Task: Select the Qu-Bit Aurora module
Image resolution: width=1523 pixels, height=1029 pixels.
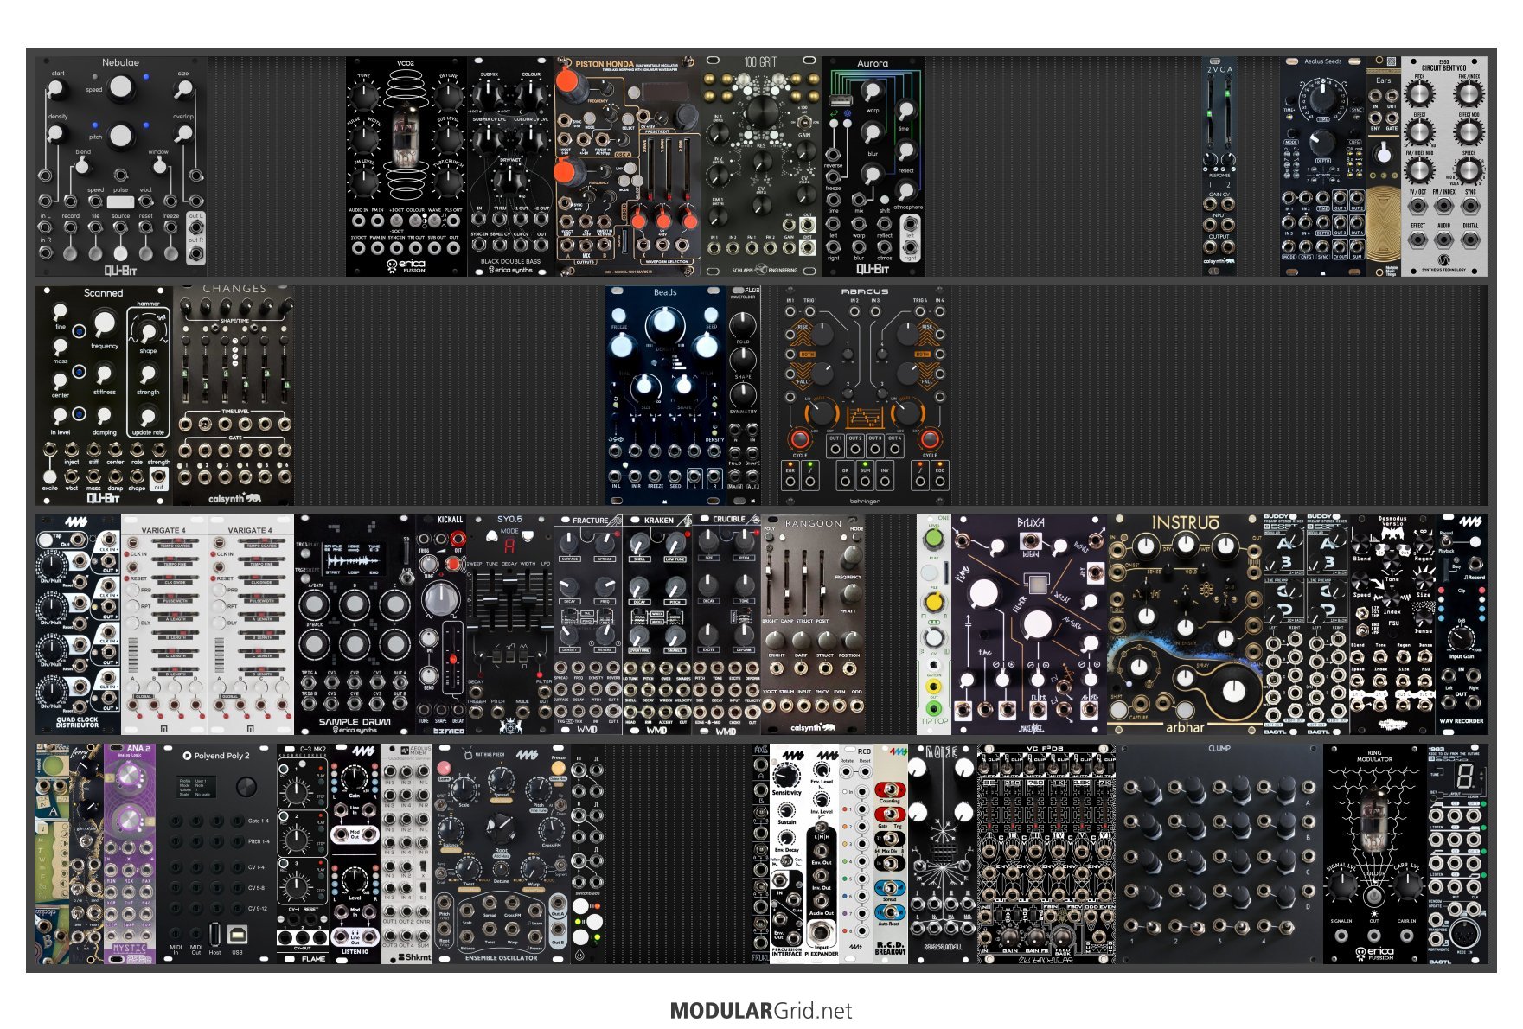Action: click(x=873, y=167)
